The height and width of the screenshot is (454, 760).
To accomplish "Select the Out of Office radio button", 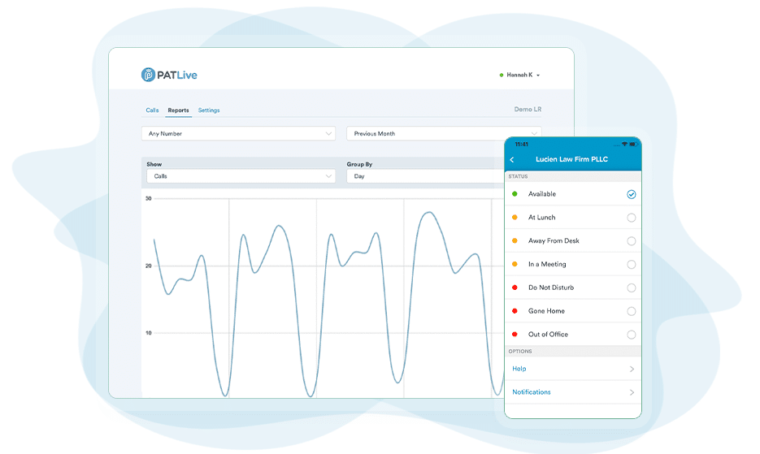I will 631,335.
